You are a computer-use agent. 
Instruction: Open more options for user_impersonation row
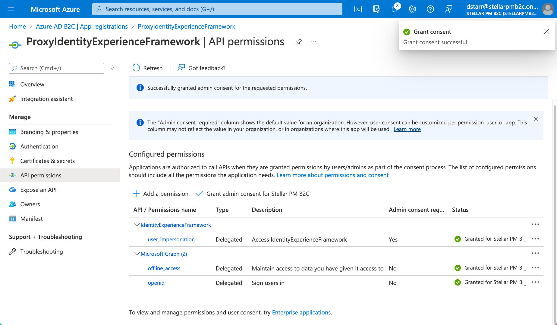pyautogui.click(x=535, y=239)
